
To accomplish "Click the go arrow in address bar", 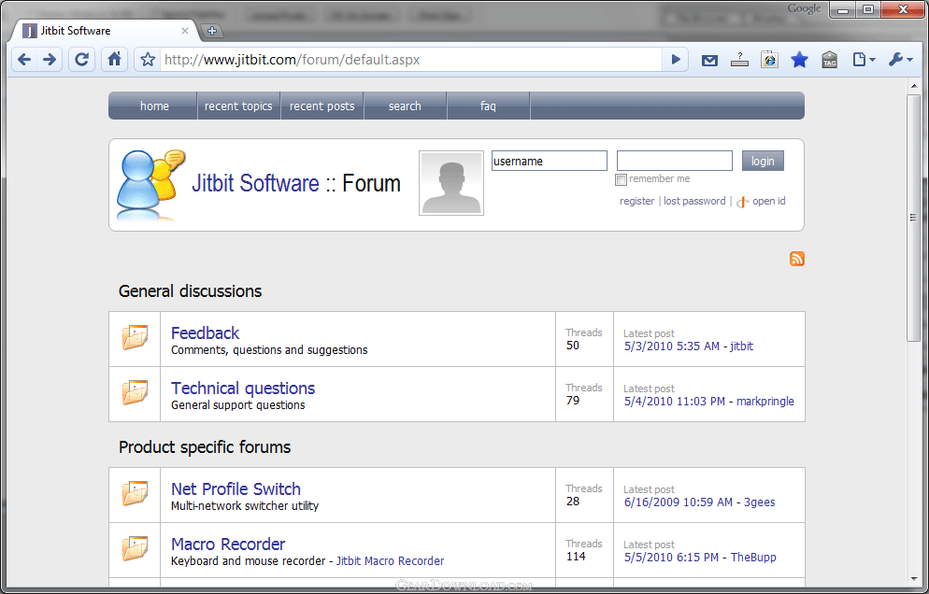I will pos(676,60).
